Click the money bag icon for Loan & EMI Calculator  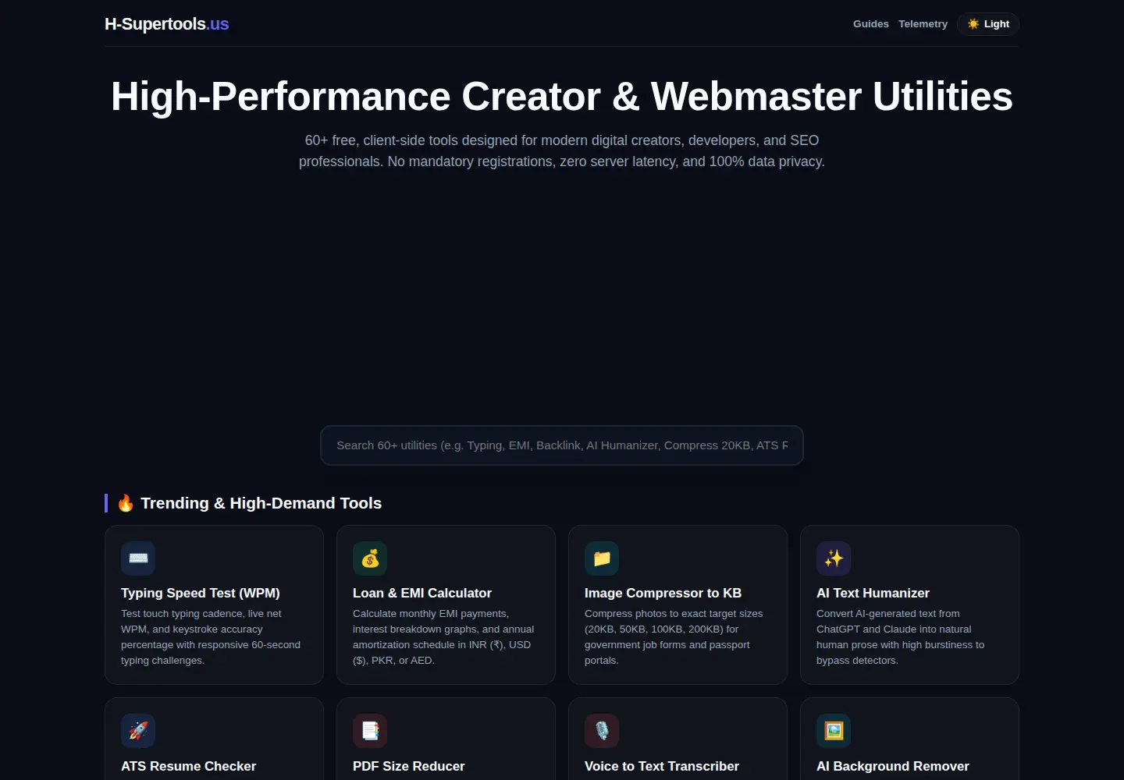[x=370, y=558]
